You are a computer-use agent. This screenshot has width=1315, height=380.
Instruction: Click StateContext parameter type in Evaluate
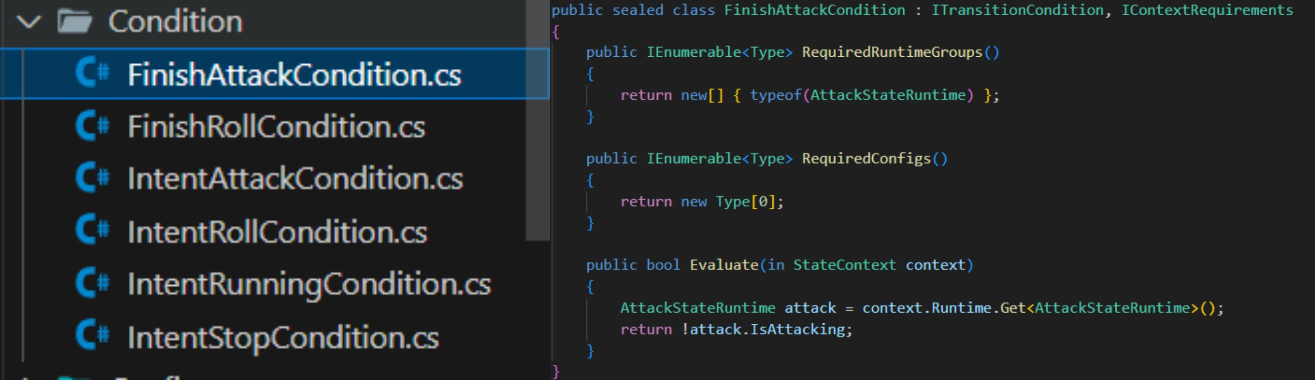[844, 264]
